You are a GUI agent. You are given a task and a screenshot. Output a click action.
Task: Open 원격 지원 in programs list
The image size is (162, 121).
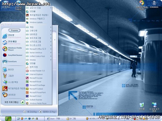tap(32, 67)
